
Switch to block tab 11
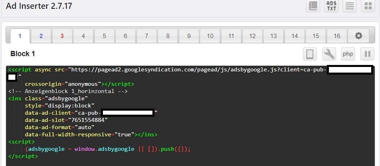click(231, 36)
